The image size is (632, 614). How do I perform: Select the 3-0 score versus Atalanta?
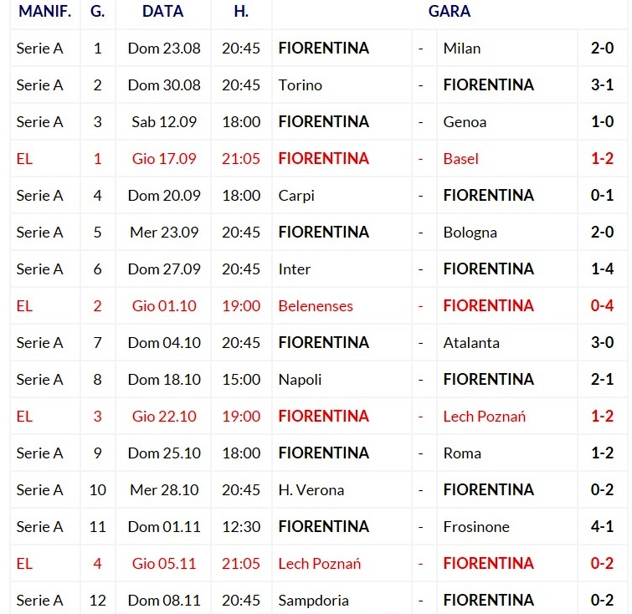click(602, 343)
